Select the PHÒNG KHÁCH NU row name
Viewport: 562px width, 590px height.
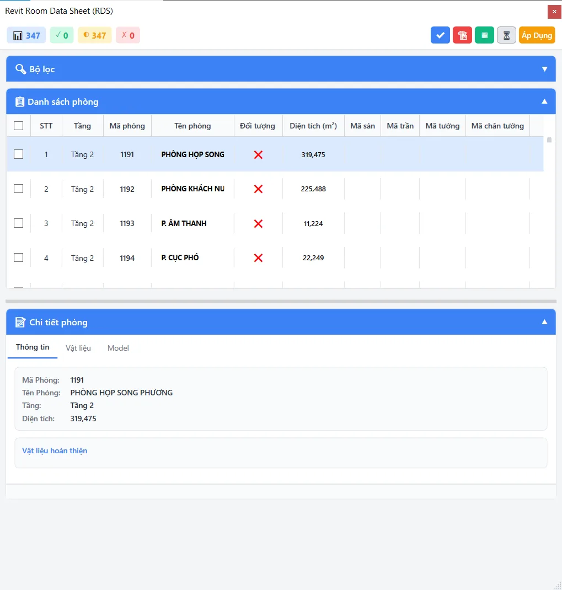192,189
